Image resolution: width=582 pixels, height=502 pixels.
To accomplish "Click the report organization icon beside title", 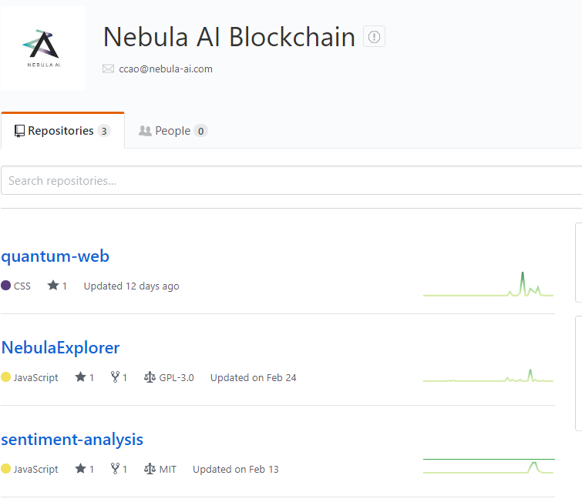I will [x=375, y=36].
